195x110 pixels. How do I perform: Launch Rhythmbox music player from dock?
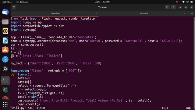tap(5, 31)
